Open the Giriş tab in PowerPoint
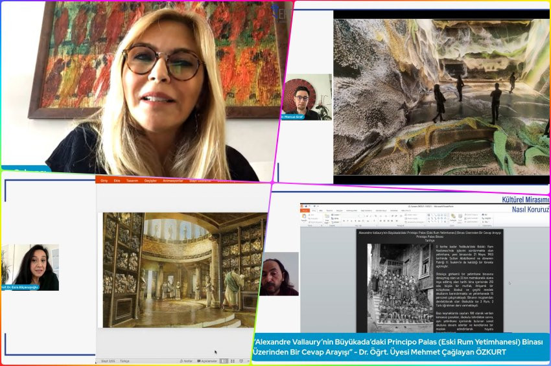 tap(103, 180)
